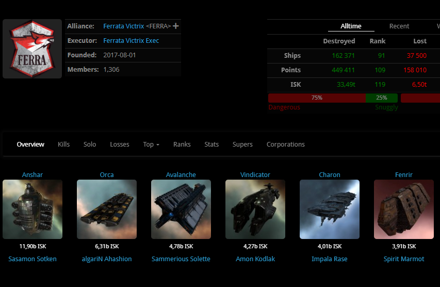Open the Losses tab
This screenshot has width=440, height=287.
pyautogui.click(x=120, y=145)
